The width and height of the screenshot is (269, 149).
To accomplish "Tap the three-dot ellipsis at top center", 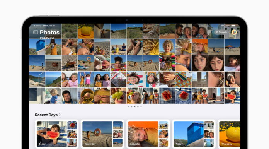I will tap(134, 26).
